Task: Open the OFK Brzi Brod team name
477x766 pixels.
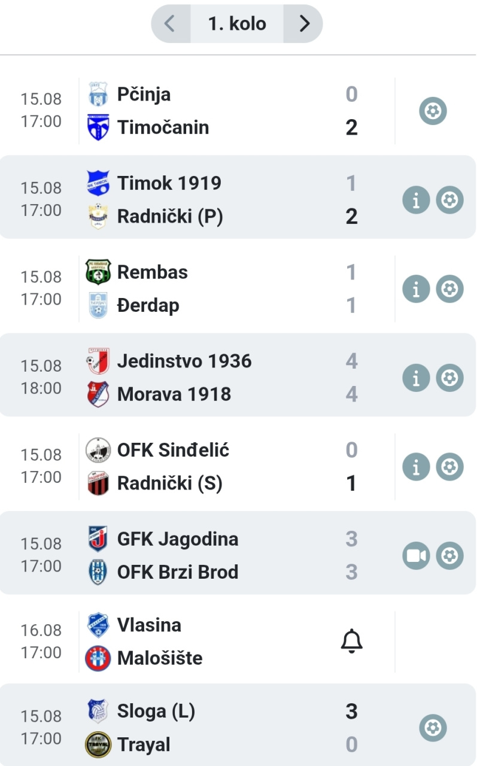Action: click(178, 572)
